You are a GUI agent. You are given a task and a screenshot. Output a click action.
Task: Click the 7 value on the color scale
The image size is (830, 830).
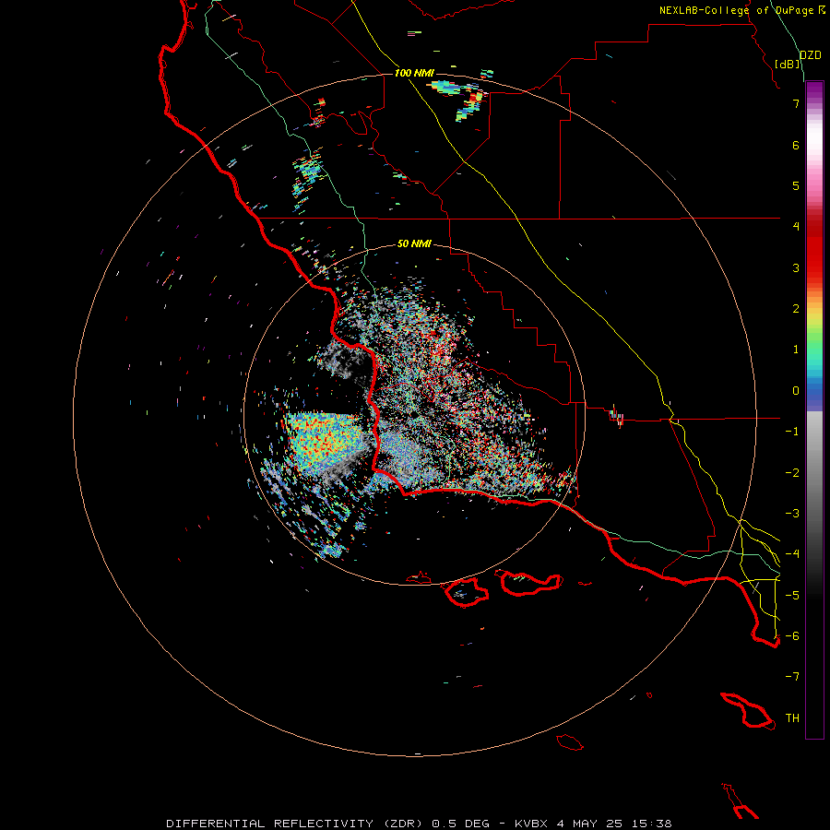tap(796, 103)
